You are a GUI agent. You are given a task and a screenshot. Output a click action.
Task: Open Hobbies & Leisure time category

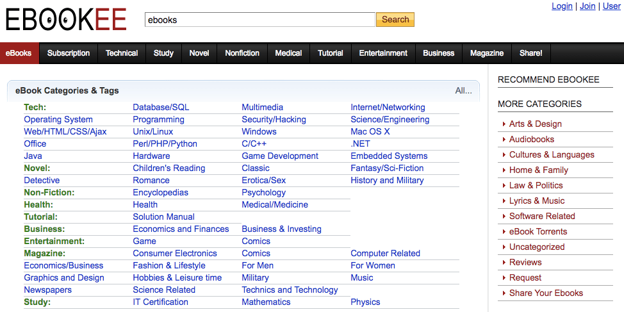(x=177, y=278)
